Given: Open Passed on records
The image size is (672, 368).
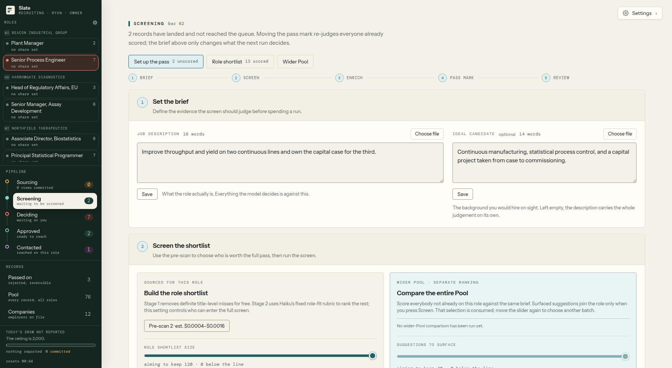Looking at the screenshot, I should [51, 280].
